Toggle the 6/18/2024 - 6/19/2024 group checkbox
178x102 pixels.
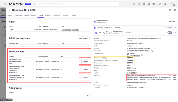tap(95, 27)
